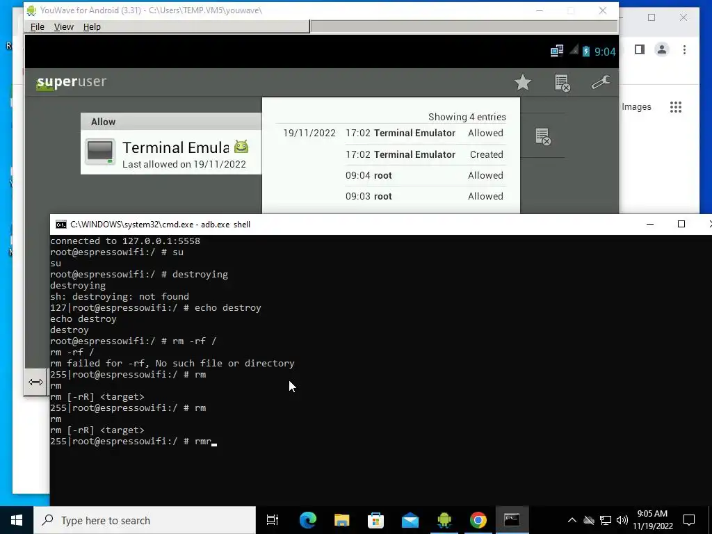
Task: Open the Windows Start menu
Action: (x=17, y=520)
